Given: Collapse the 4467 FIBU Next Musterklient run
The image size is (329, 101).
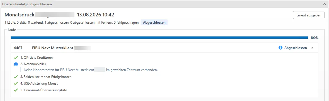Looking at the screenshot, I should click(x=312, y=48).
